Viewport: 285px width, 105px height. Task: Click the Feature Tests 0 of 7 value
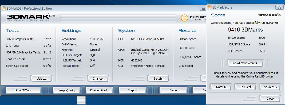[47, 59]
